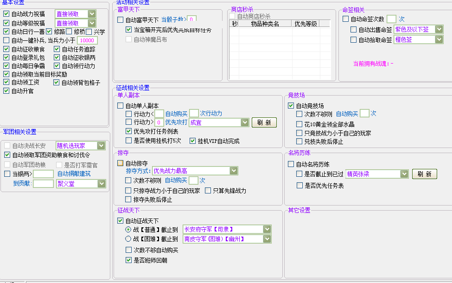452x283 pixels.
Task: Enable 自动出售命签 checkbox
Action: (353, 29)
